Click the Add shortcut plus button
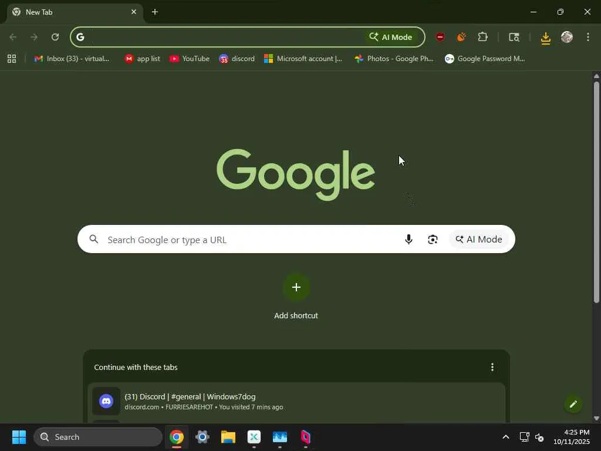The image size is (601, 451). pyautogui.click(x=296, y=287)
